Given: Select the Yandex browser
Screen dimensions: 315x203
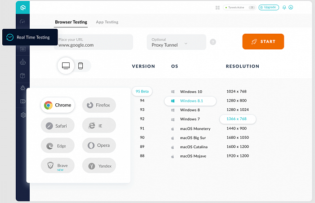Looking at the screenshot, I should click(99, 166).
